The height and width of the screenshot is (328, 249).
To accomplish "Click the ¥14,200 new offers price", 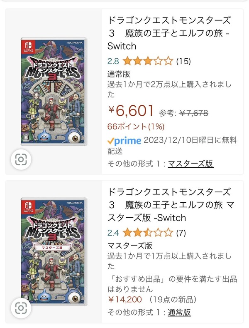I will point(125,300).
